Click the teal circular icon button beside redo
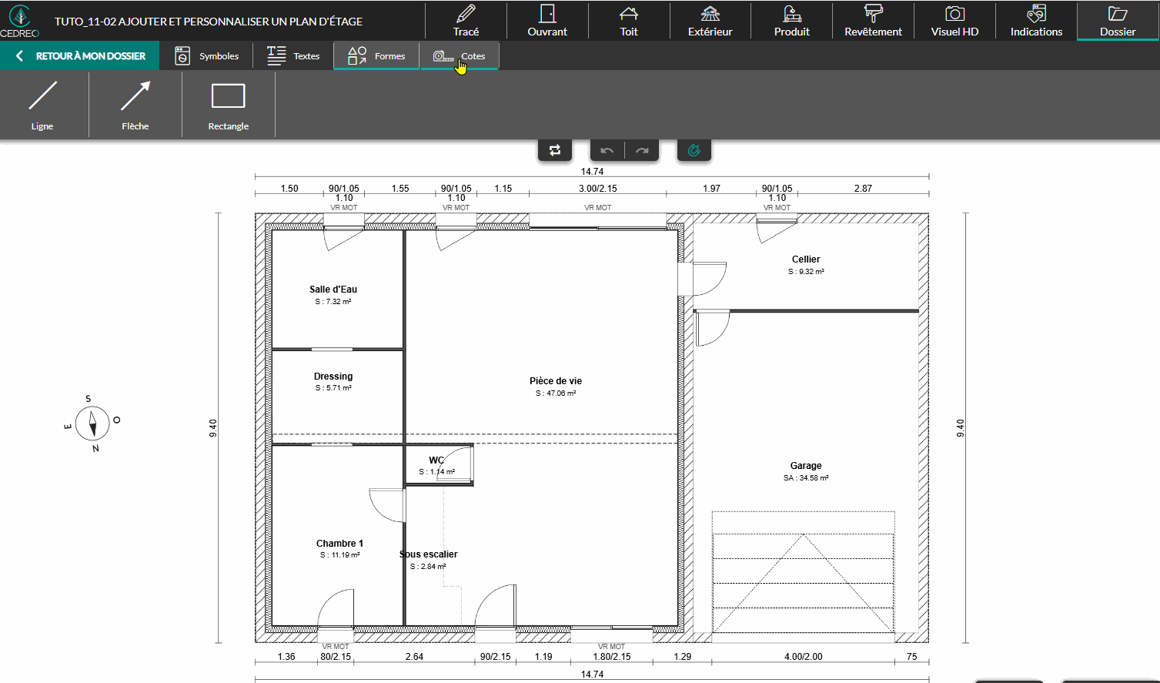Image resolution: width=1160 pixels, height=683 pixels. tap(694, 150)
